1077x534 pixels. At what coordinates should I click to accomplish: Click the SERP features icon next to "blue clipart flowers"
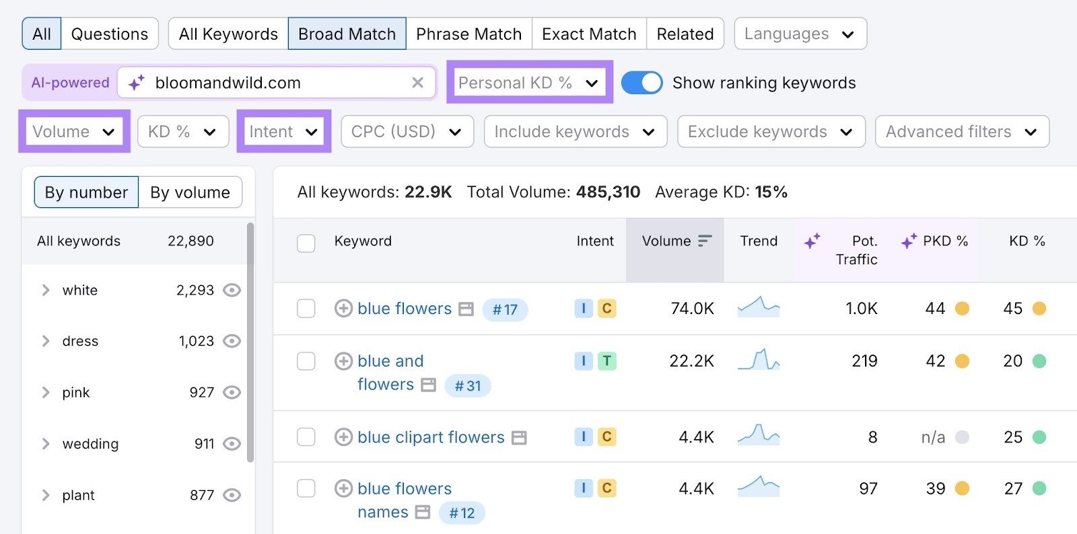(518, 437)
